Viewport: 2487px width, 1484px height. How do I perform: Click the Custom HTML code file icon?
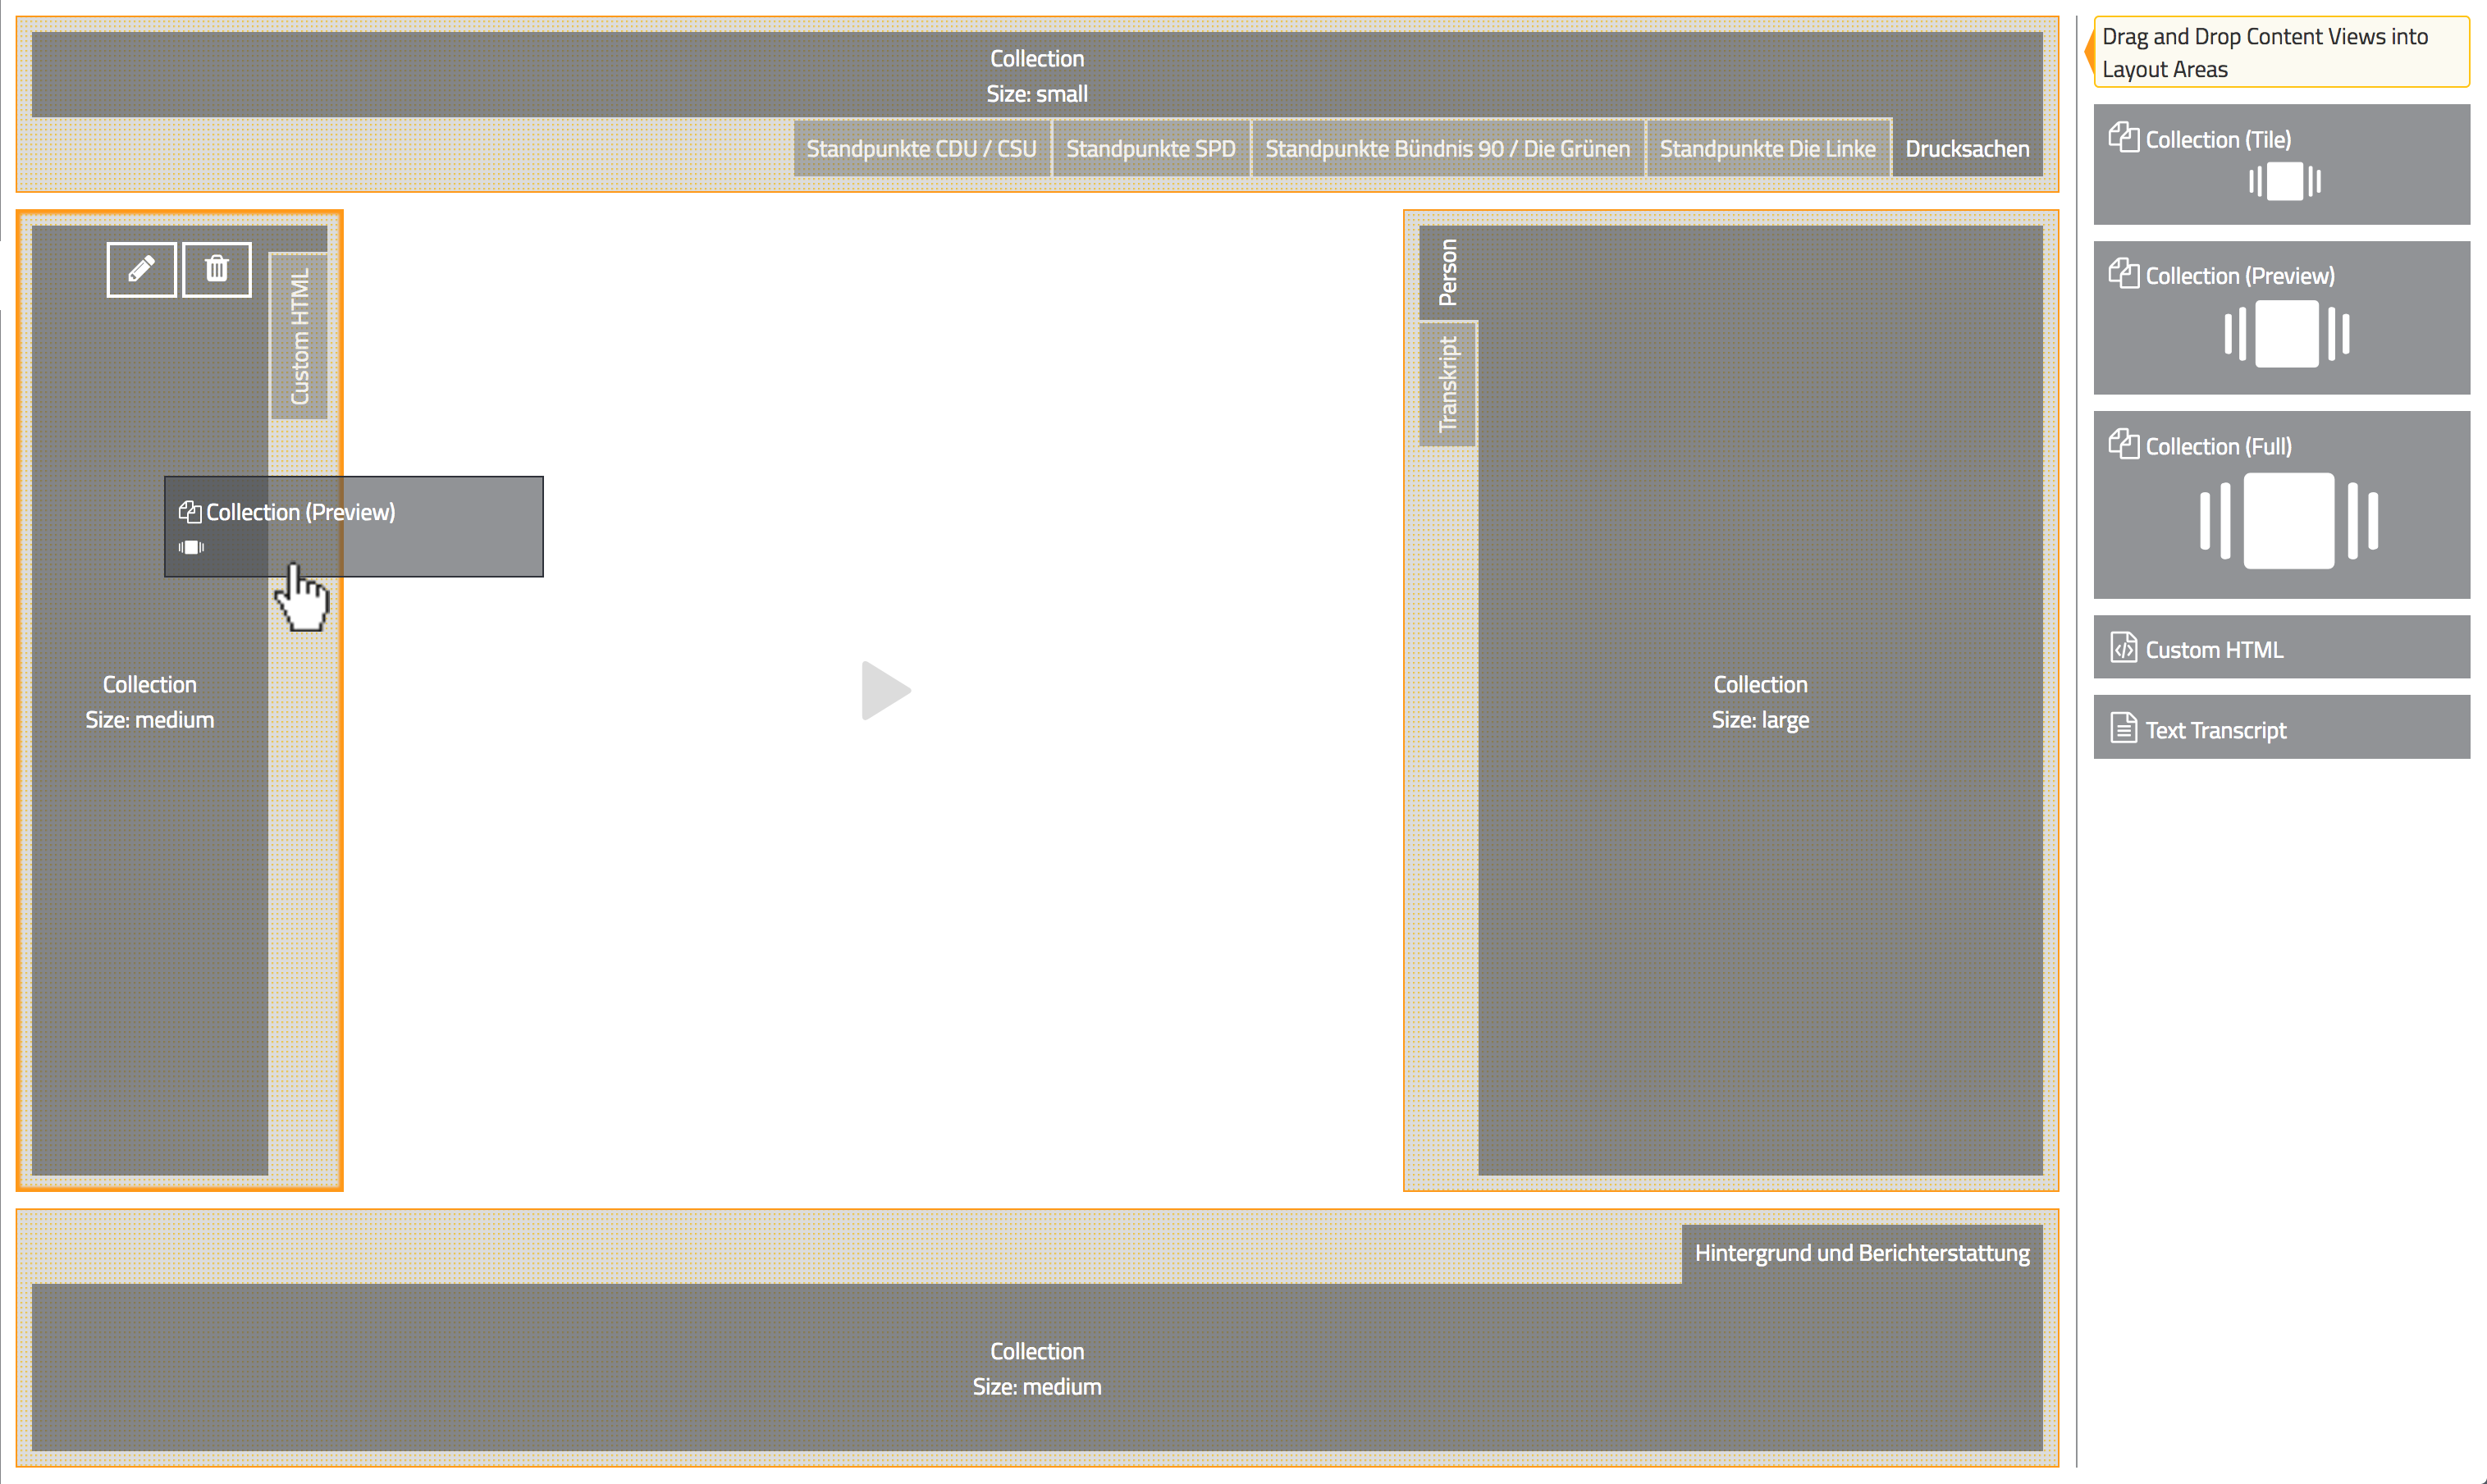pyautogui.click(x=2123, y=648)
